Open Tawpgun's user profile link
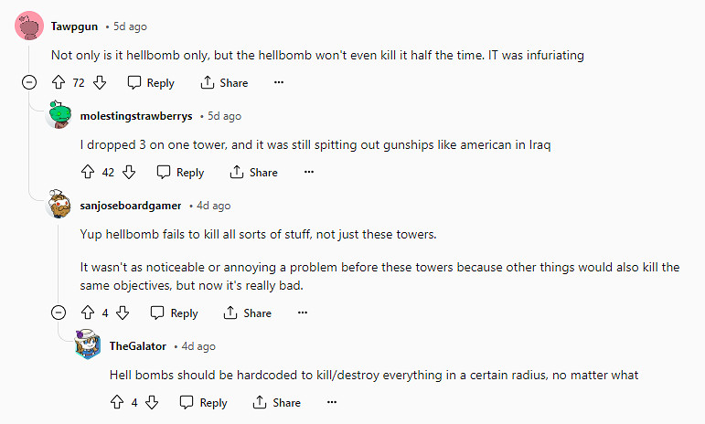This screenshot has height=424, width=705. point(74,26)
